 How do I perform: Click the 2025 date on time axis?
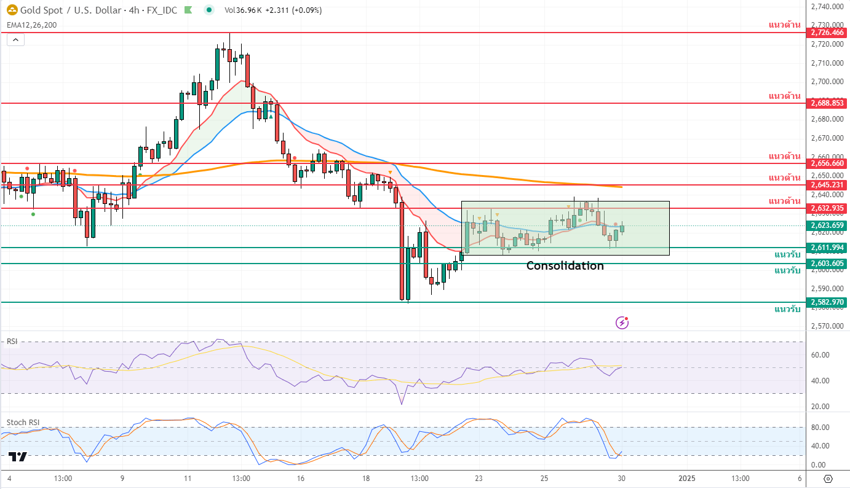[x=686, y=479]
